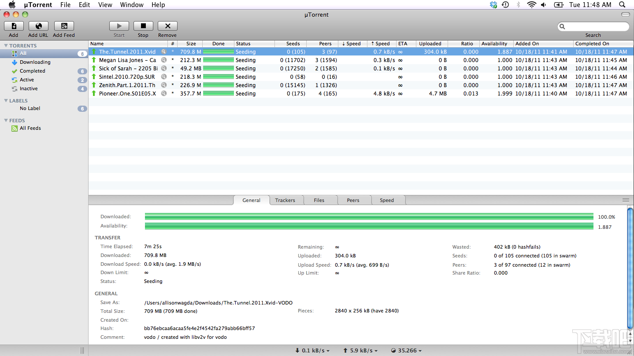634x356 pixels.
Task: Open the upload speed limit dropdown
Action: (360, 350)
